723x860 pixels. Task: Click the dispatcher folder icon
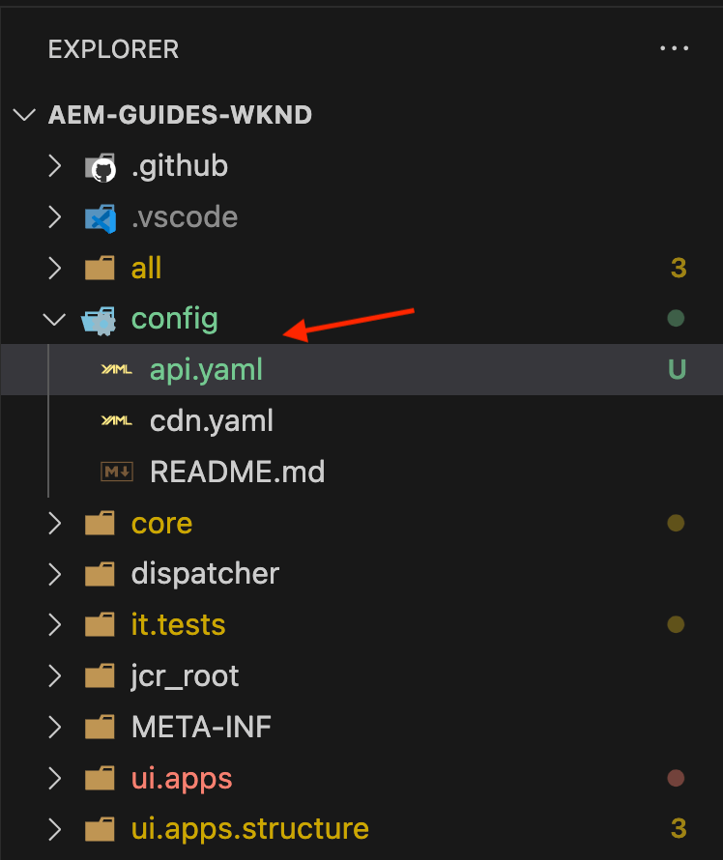[x=100, y=574]
